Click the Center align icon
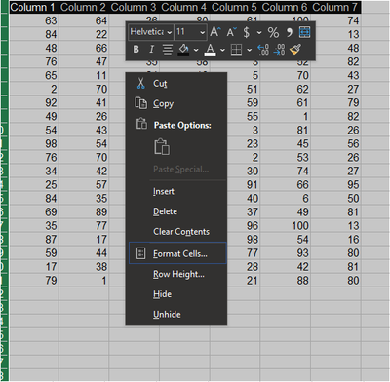 [168, 50]
